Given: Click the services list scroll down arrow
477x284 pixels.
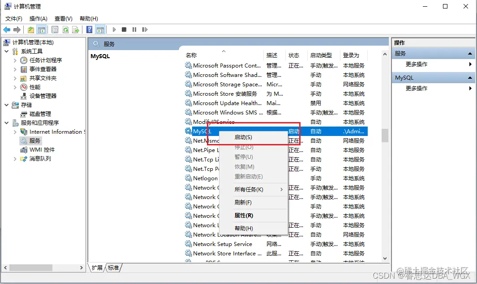Looking at the screenshot, I should 385,259.
